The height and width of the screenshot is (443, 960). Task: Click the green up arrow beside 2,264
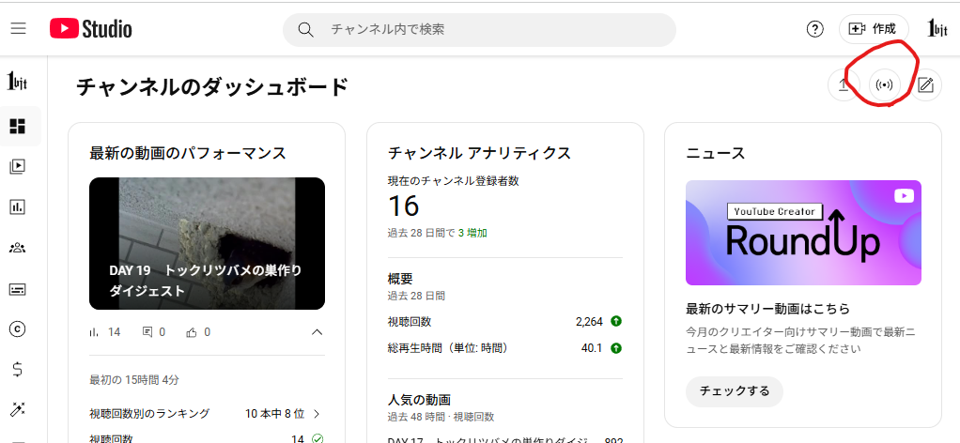pos(616,321)
